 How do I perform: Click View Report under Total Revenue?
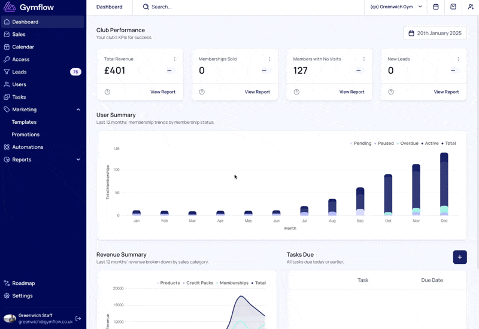tap(163, 92)
